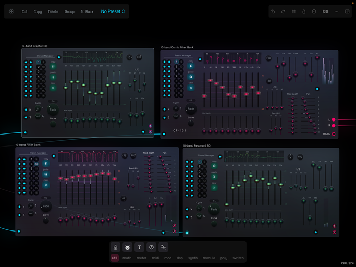This screenshot has height=267, width=356.
Task: Click the Cut button
Action: point(24,11)
